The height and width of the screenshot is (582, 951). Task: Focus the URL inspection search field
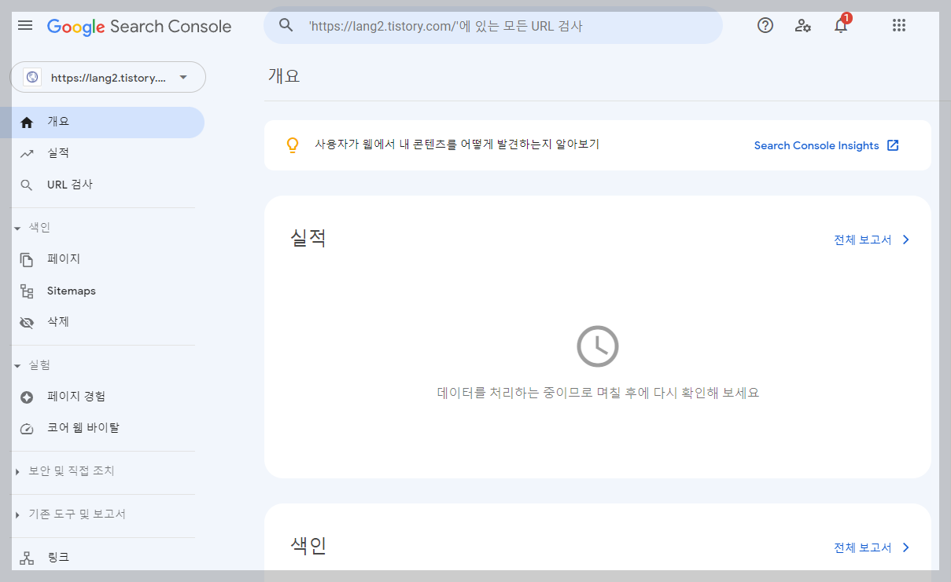pos(493,25)
